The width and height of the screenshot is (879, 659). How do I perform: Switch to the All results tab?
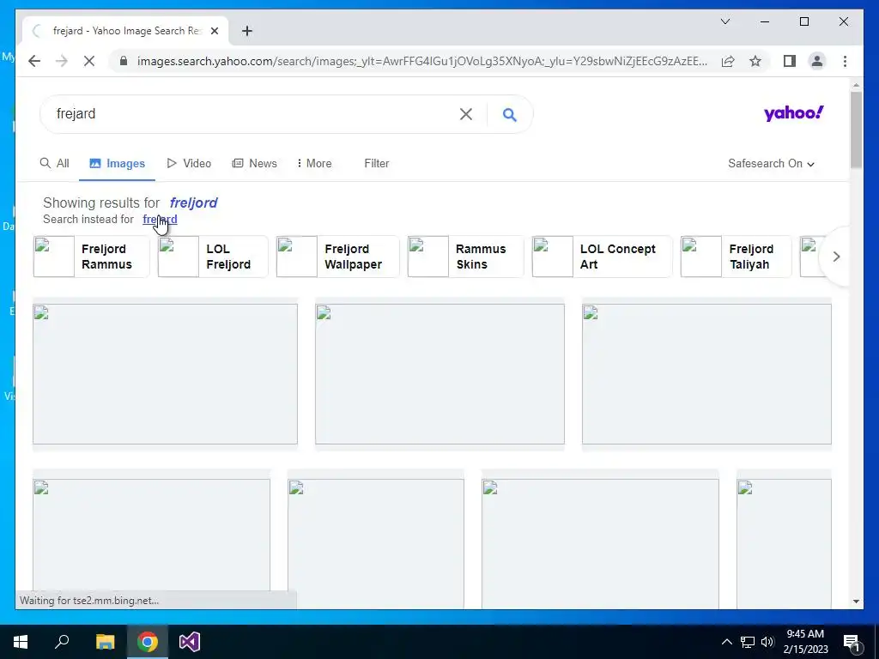(55, 163)
